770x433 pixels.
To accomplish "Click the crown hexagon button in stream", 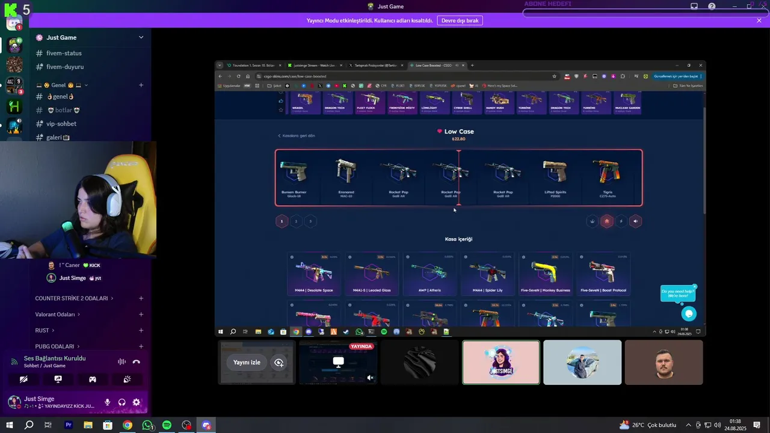I will point(593,221).
